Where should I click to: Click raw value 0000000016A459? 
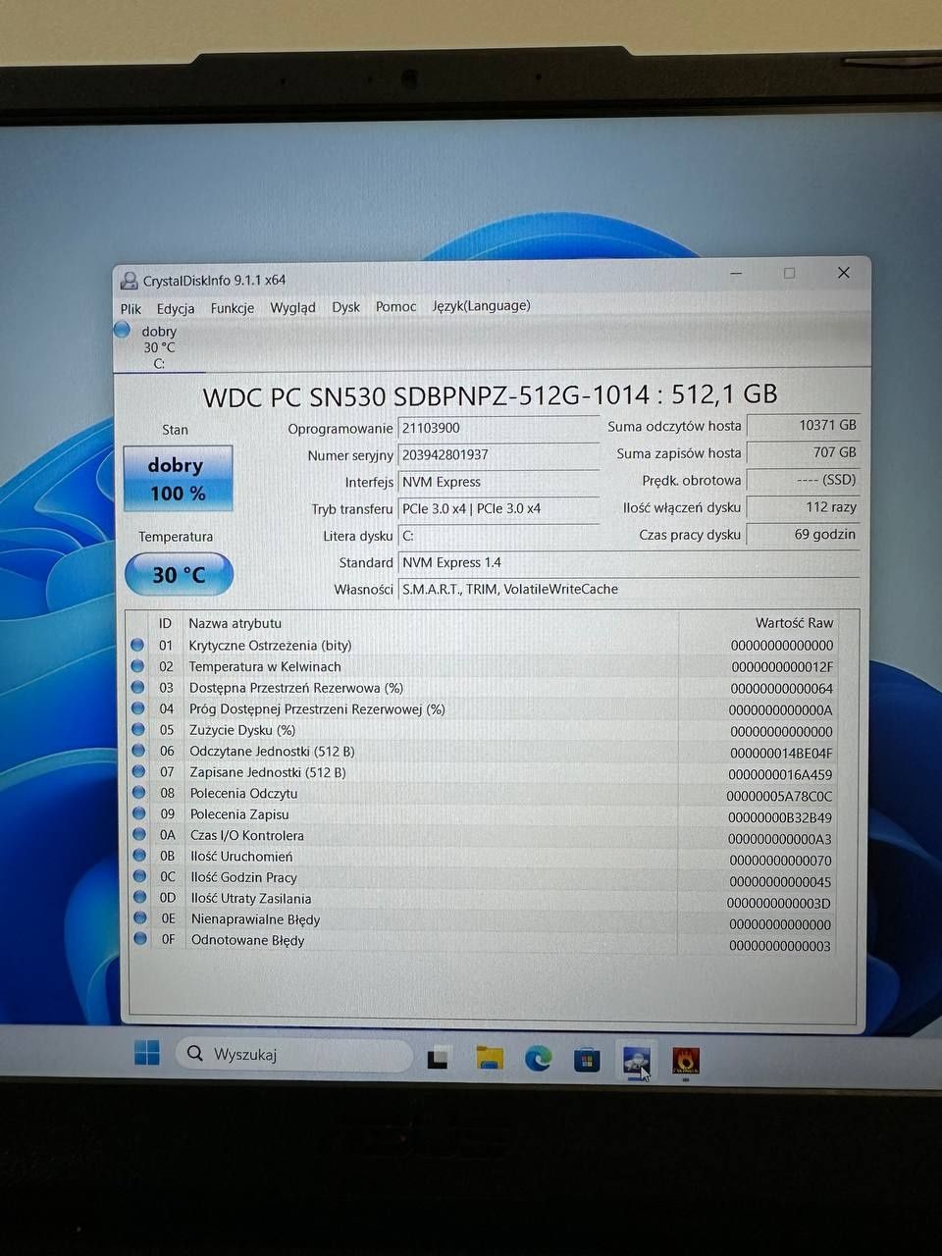coord(780,774)
